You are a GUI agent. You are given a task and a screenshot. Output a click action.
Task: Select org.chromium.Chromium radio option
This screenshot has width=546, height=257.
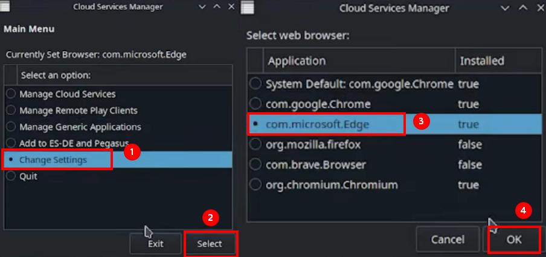click(255, 185)
